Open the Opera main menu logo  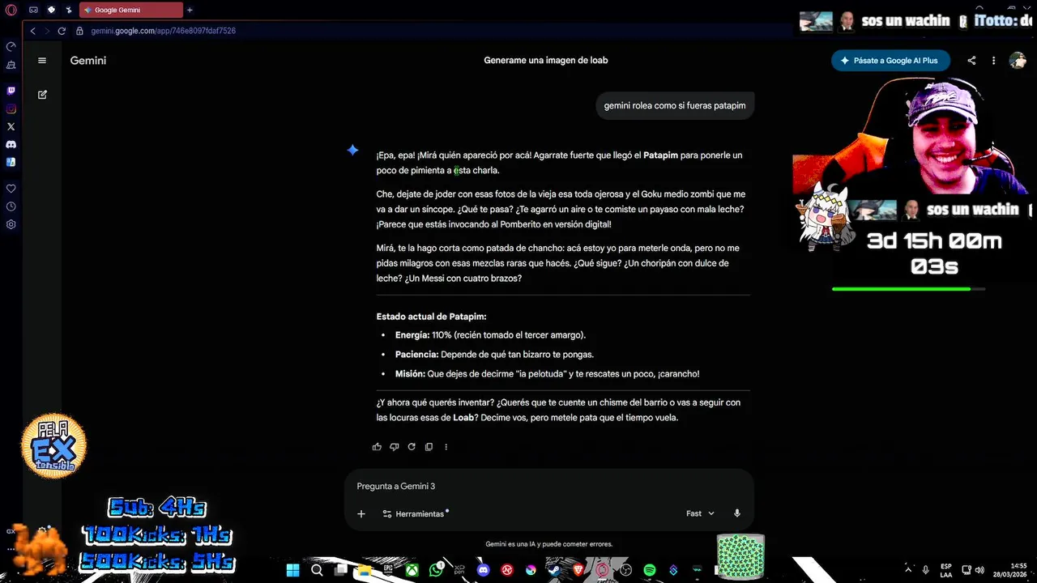(x=11, y=10)
